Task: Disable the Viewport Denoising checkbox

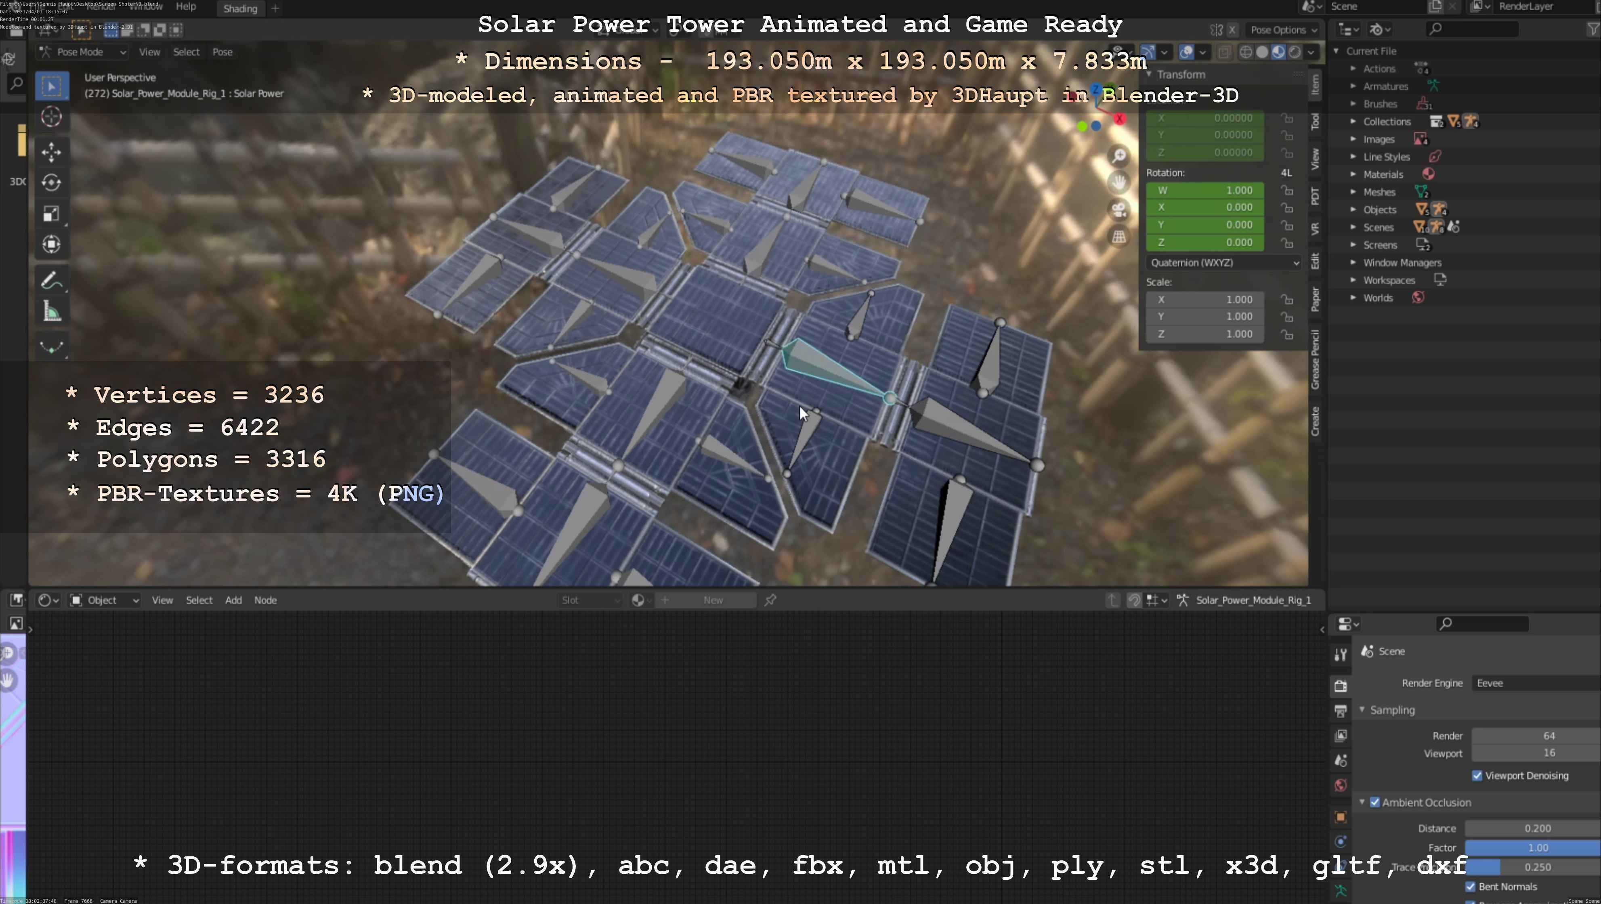Action: [1477, 775]
